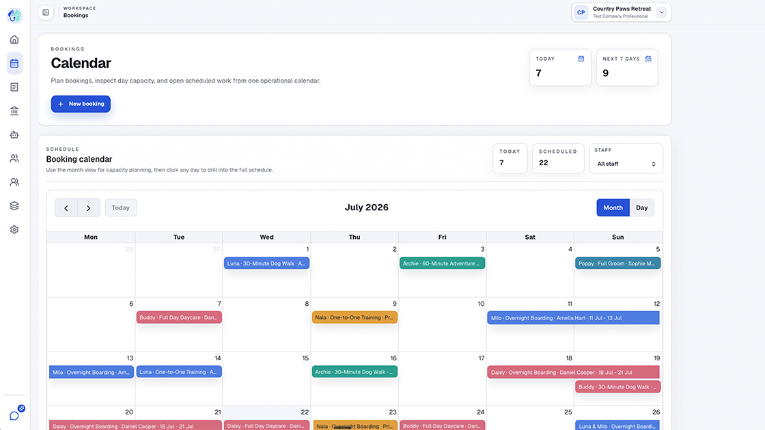The image size is (765, 430).
Task: Click the schedule Today 7 stat card
Action: click(x=510, y=158)
